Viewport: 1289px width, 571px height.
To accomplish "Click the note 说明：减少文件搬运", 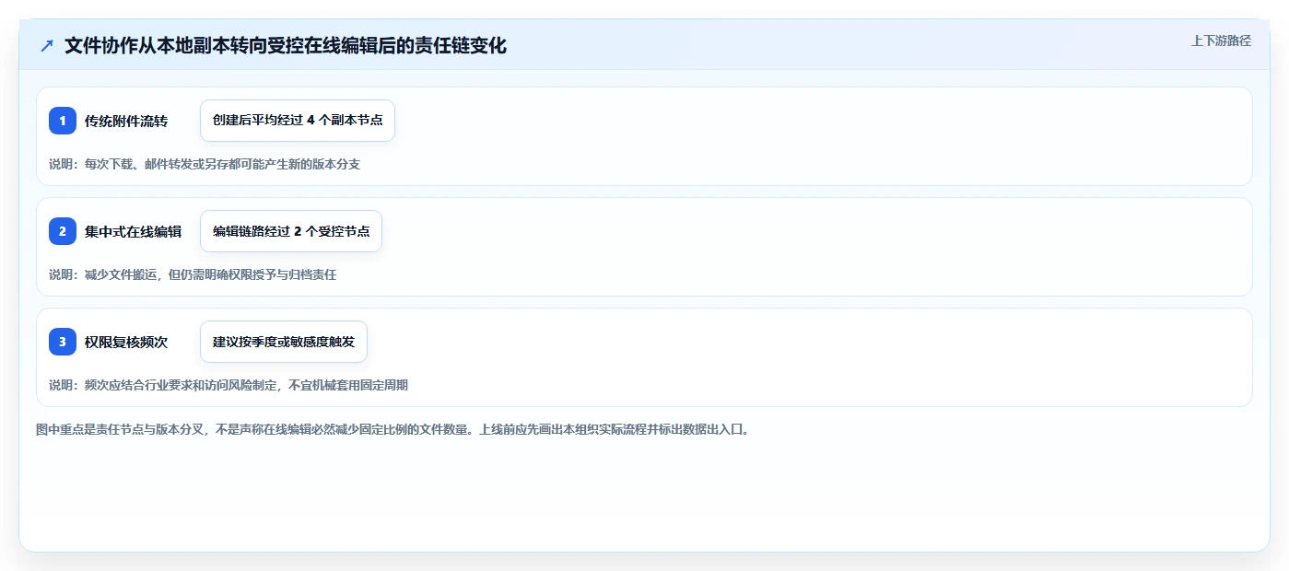I will pyautogui.click(x=193, y=274).
